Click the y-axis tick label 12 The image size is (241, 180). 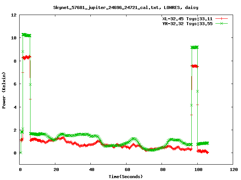[14, 15]
